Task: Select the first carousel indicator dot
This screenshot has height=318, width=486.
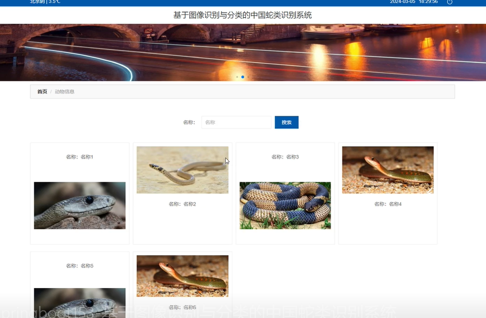Action: pyautogui.click(x=237, y=77)
